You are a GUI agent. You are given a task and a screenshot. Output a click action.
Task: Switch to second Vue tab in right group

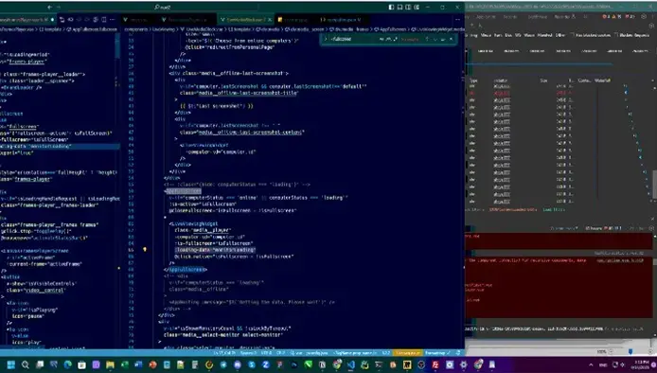pos(186,20)
